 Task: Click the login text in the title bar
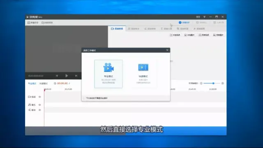[x=198, y=17]
